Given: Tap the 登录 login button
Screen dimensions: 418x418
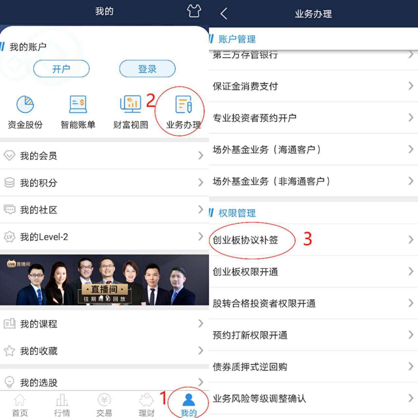Looking at the screenshot, I should pyautogui.click(x=147, y=69).
